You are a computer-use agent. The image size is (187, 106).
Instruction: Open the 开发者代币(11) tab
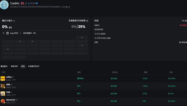[x=34, y=66]
